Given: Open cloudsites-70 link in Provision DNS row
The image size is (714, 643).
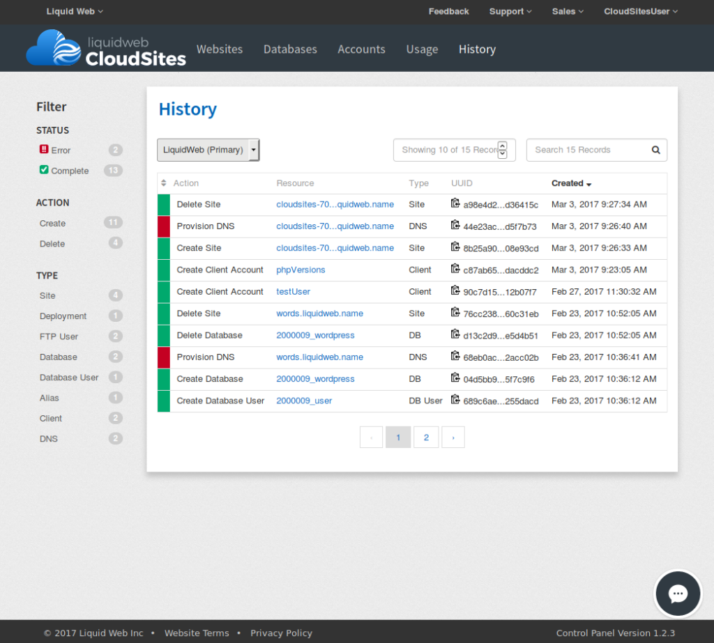Looking at the screenshot, I should tap(335, 226).
